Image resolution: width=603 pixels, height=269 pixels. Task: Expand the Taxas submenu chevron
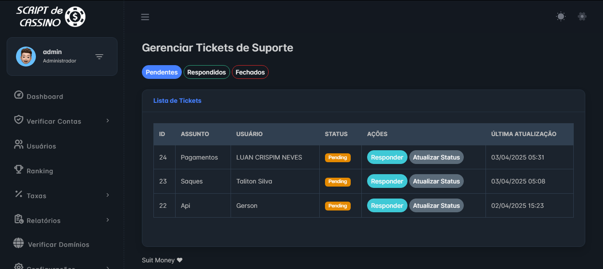(108, 195)
